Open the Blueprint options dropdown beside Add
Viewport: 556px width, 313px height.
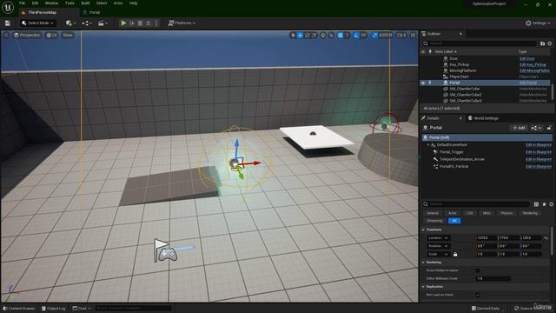[536, 128]
